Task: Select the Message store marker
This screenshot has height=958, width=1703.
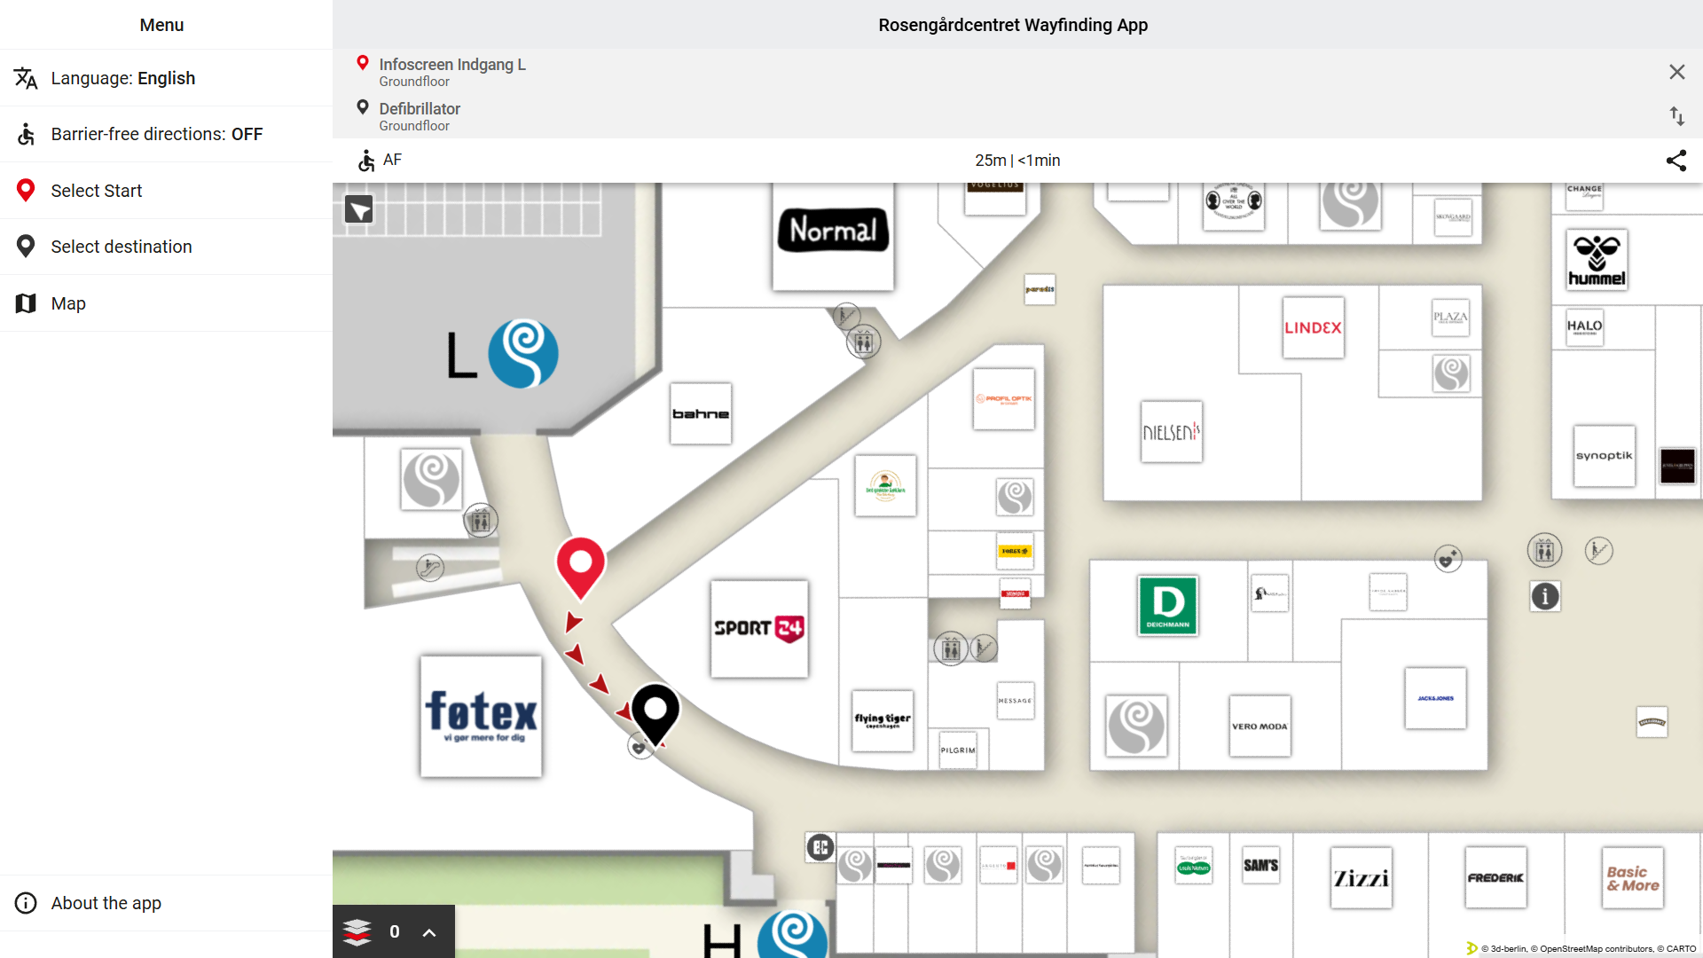Action: click(x=1016, y=701)
